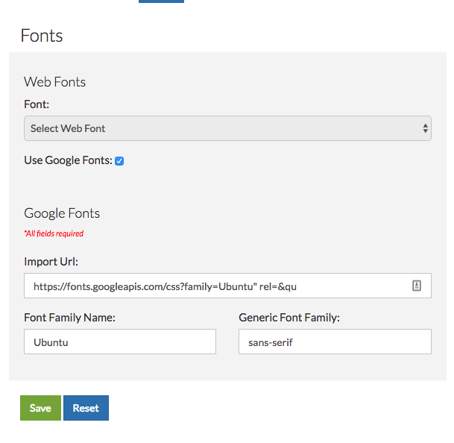Click the red "All fields required" note
This screenshot has width=454, height=443.
point(54,233)
